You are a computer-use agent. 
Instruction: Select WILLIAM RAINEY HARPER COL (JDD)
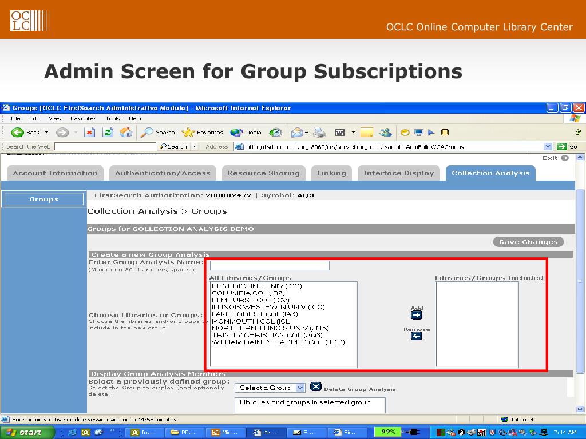279,342
